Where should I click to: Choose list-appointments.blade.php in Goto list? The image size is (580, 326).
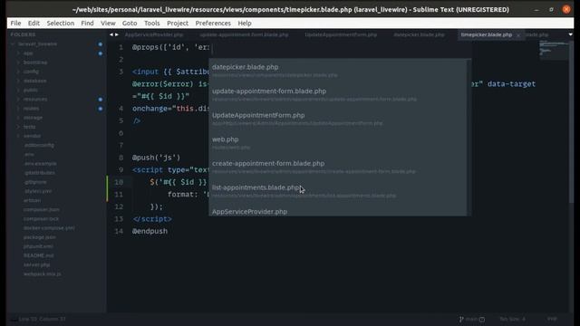coord(338,191)
